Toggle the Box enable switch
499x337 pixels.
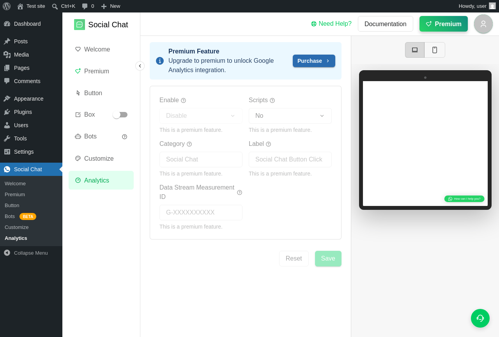[120, 115]
